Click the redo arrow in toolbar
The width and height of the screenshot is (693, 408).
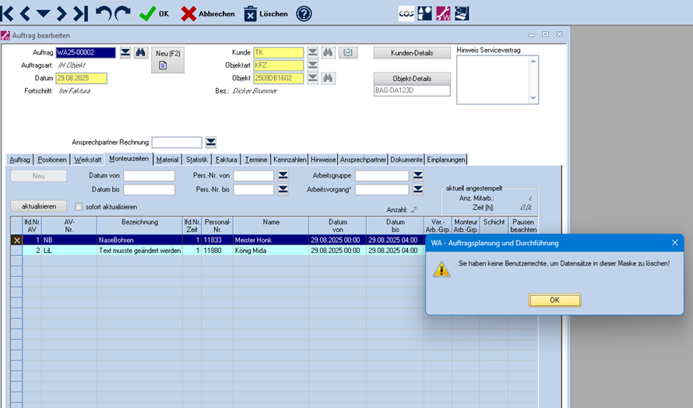pyautogui.click(x=122, y=13)
